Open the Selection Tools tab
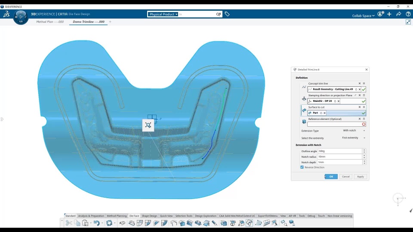This screenshot has height=232, width=413. click(x=184, y=216)
